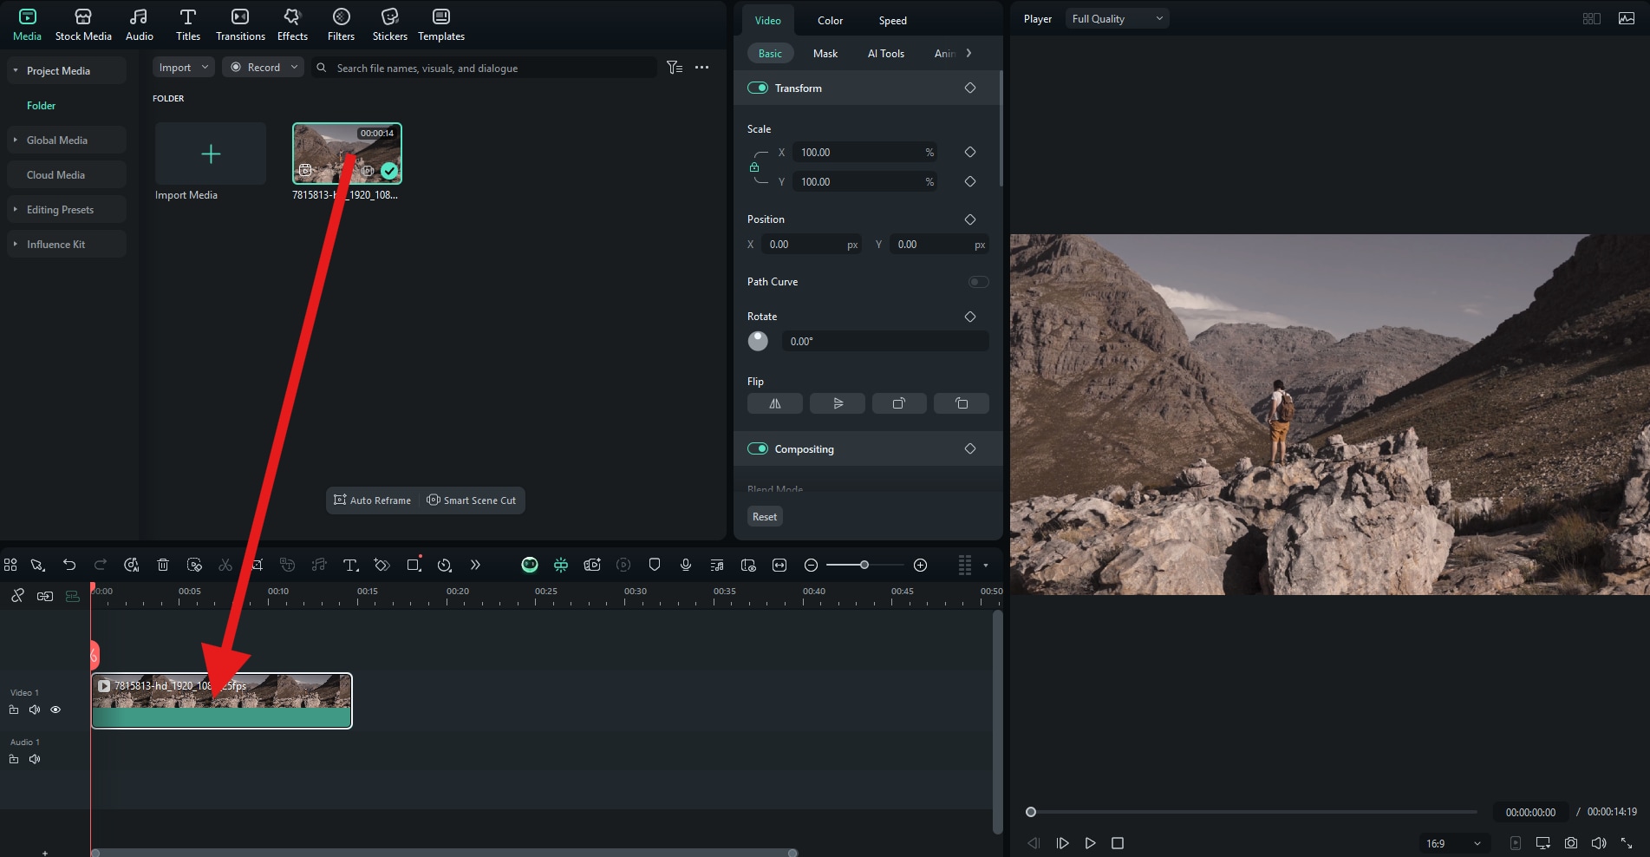Add keyframe for Transform section
Viewport: 1650px width, 857px height.
(x=970, y=88)
